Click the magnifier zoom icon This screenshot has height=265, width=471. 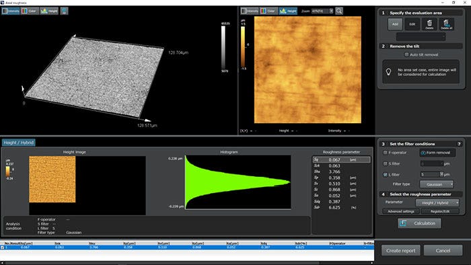coord(339,11)
